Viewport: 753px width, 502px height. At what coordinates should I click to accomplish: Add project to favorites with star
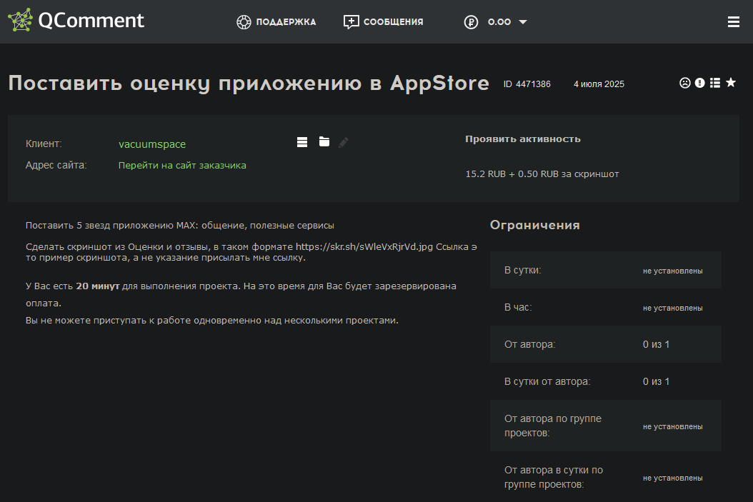731,83
